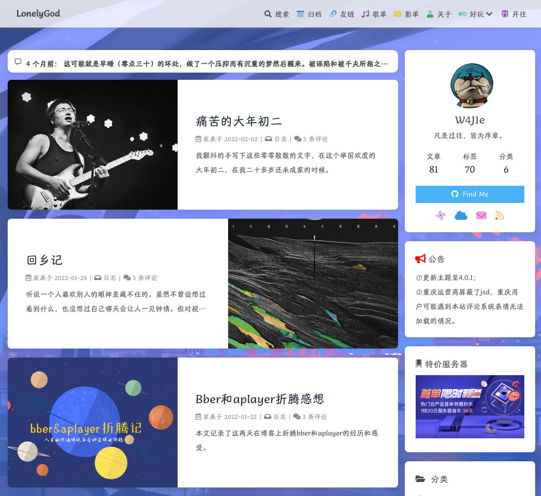Open the 归档 menu item
The width and height of the screenshot is (541, 496).
309,14
